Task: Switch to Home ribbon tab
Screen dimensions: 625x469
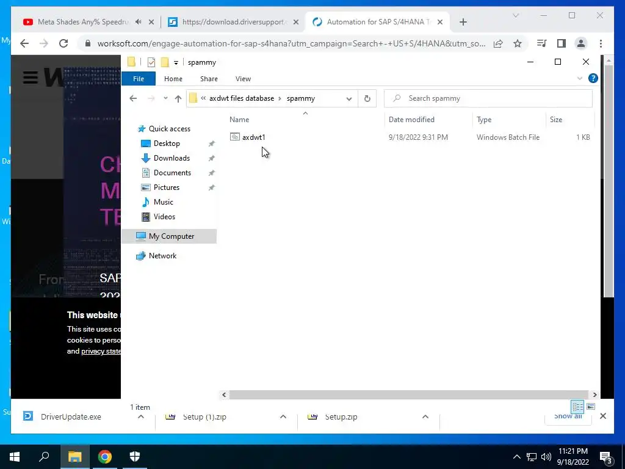Action: (x=173, y=79)
